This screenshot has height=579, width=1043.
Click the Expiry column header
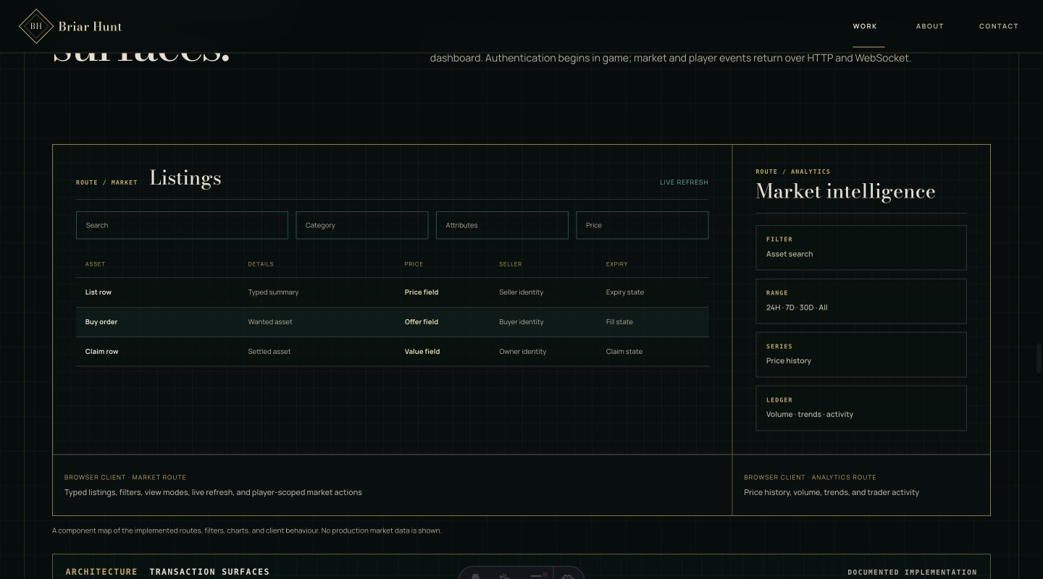coord(617,264)
